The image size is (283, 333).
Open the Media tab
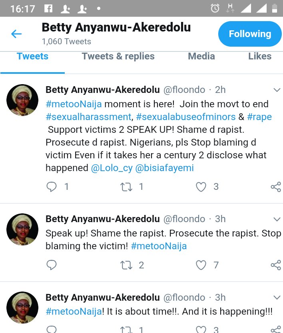(x=201, y=57)
